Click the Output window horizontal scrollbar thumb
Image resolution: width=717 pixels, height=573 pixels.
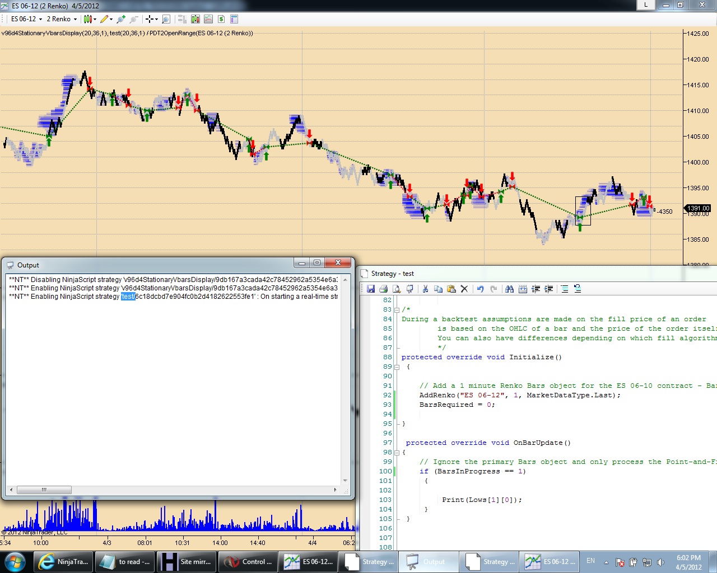(44, 490)
